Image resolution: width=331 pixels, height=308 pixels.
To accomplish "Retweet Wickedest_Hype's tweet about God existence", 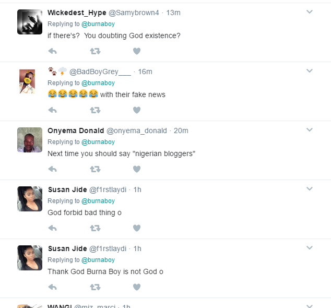I will (x=94, y=51).
